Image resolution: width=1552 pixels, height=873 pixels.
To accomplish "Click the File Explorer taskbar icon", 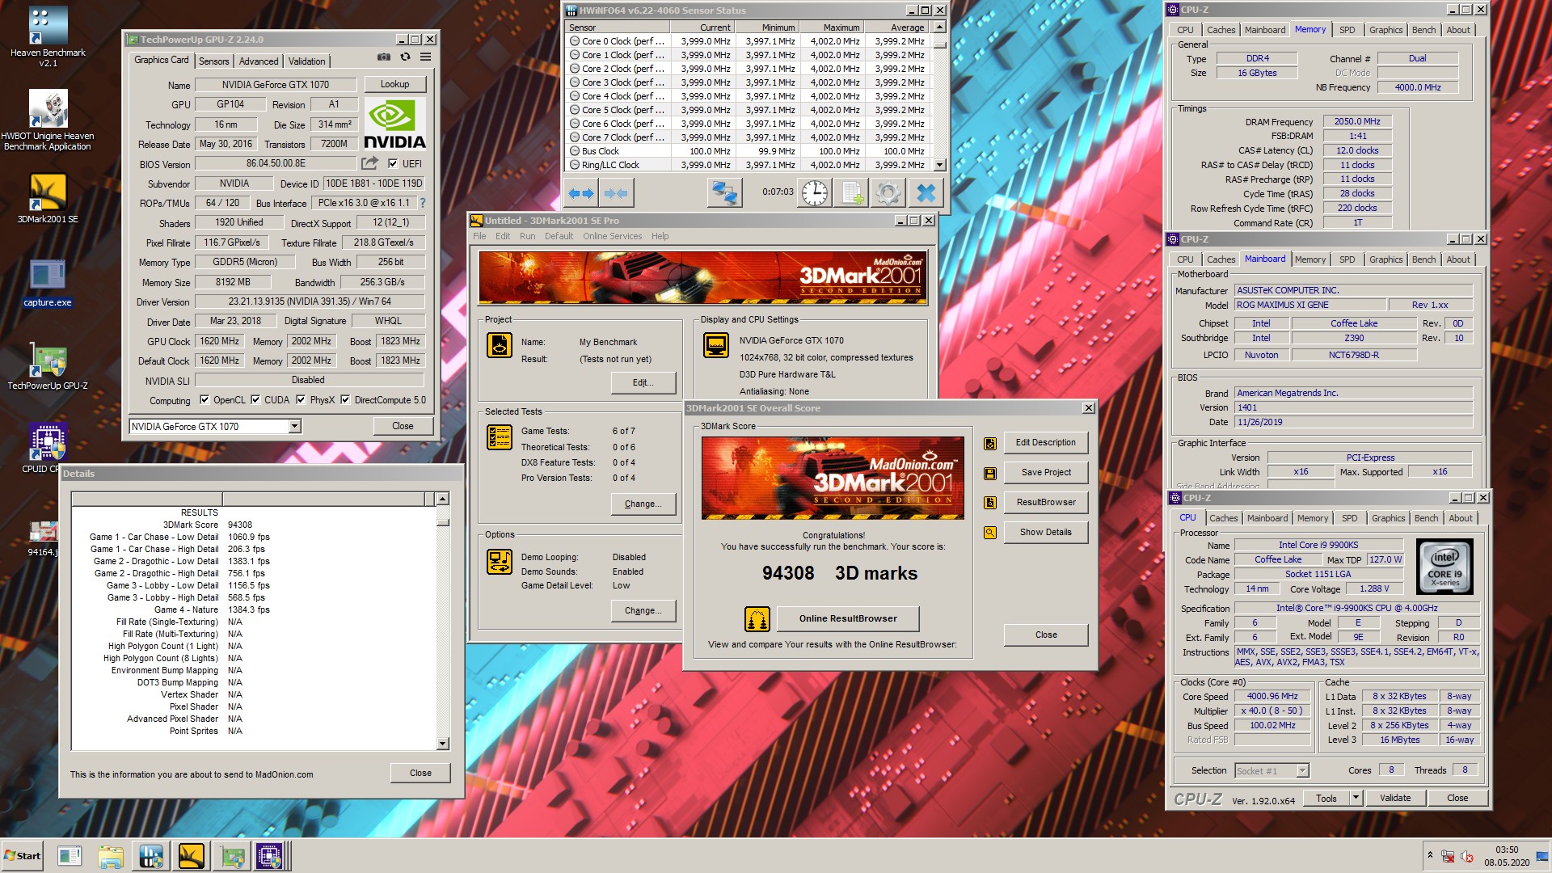I will [x=111, y=856].
